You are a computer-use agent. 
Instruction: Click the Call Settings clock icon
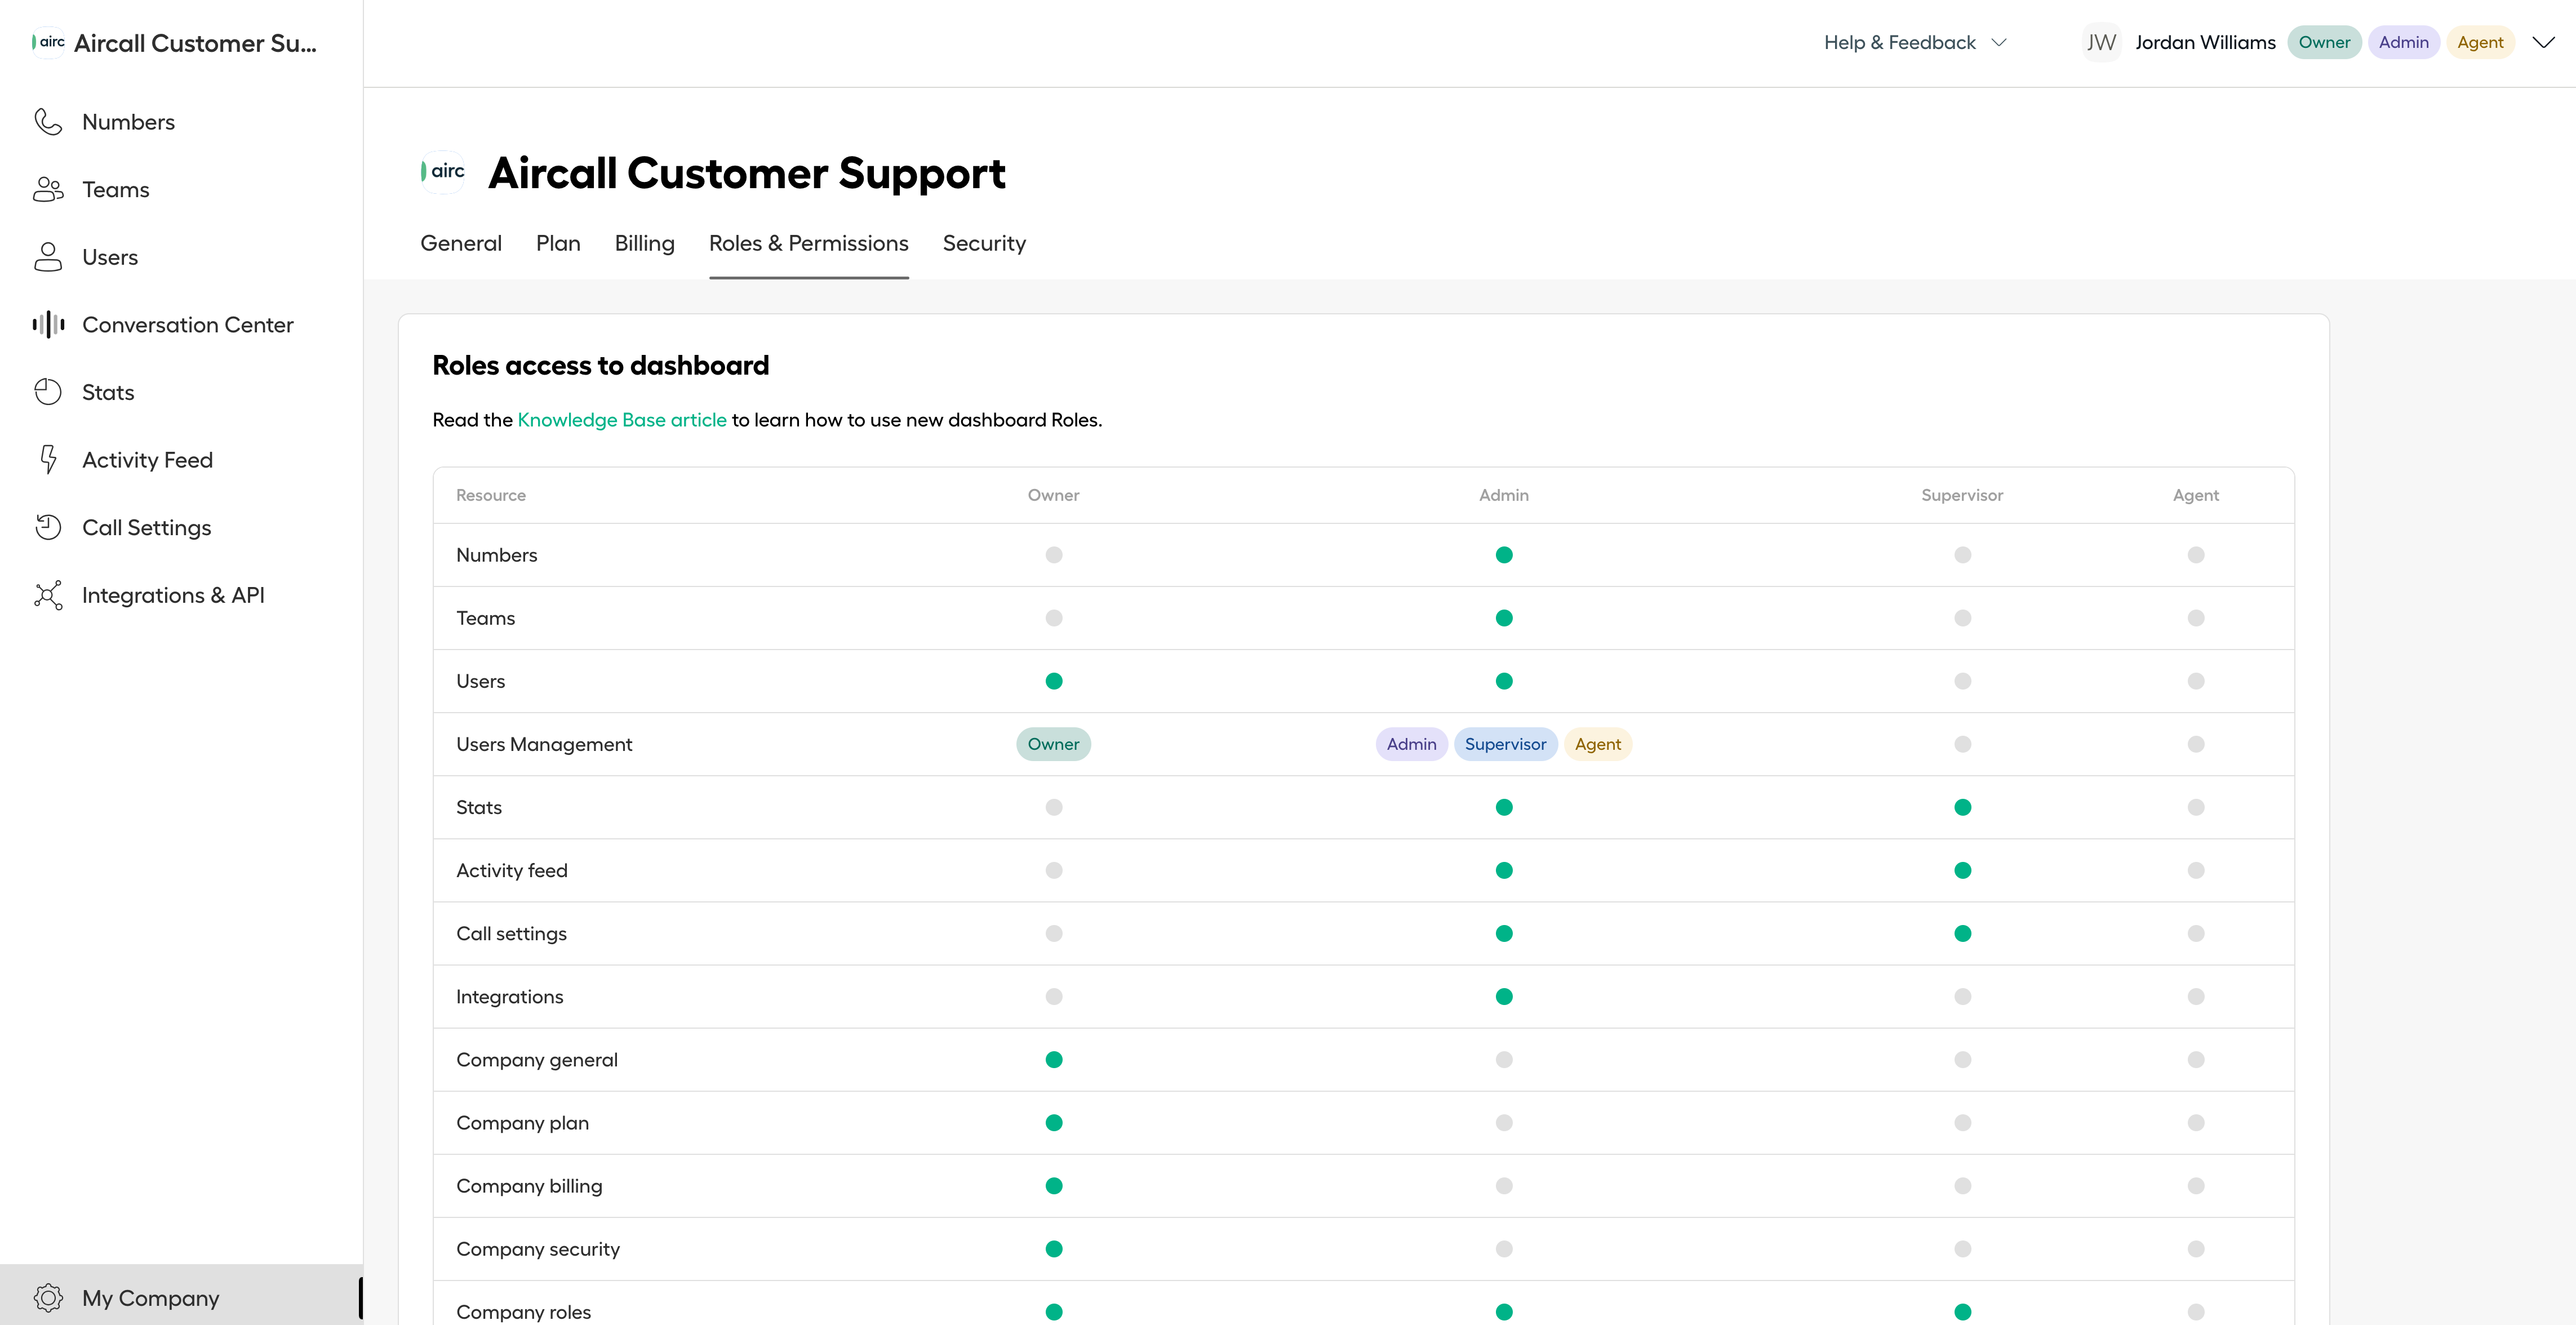pos(48,527)
